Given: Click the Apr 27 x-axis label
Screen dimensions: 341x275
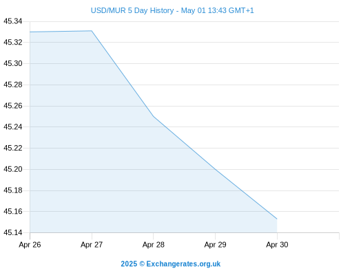Looking at the screenshot, I should tap(92, 245).
